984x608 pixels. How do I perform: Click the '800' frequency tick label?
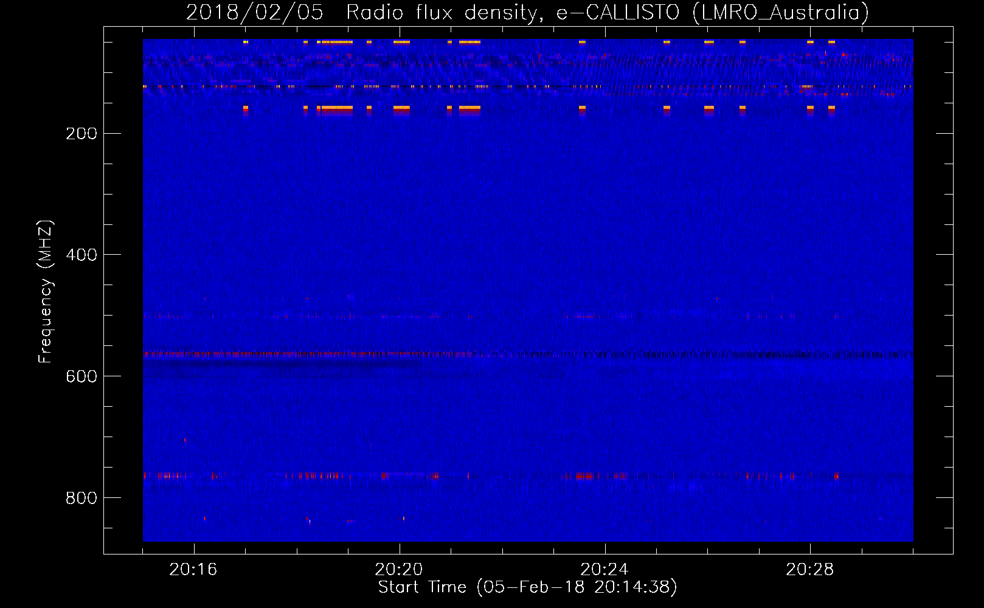[x=81, y=498]
